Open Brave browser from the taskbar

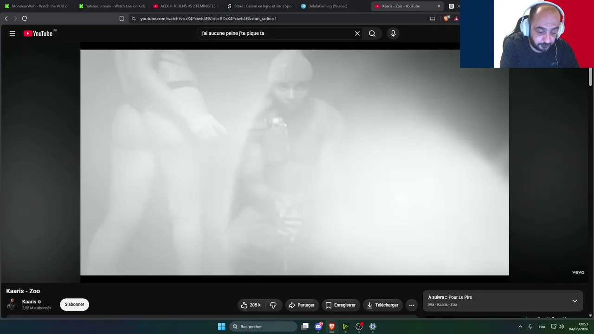(332, 327)
